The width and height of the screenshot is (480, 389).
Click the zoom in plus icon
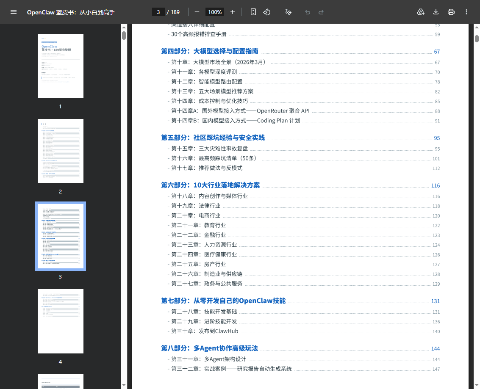(x=233, y=12)
